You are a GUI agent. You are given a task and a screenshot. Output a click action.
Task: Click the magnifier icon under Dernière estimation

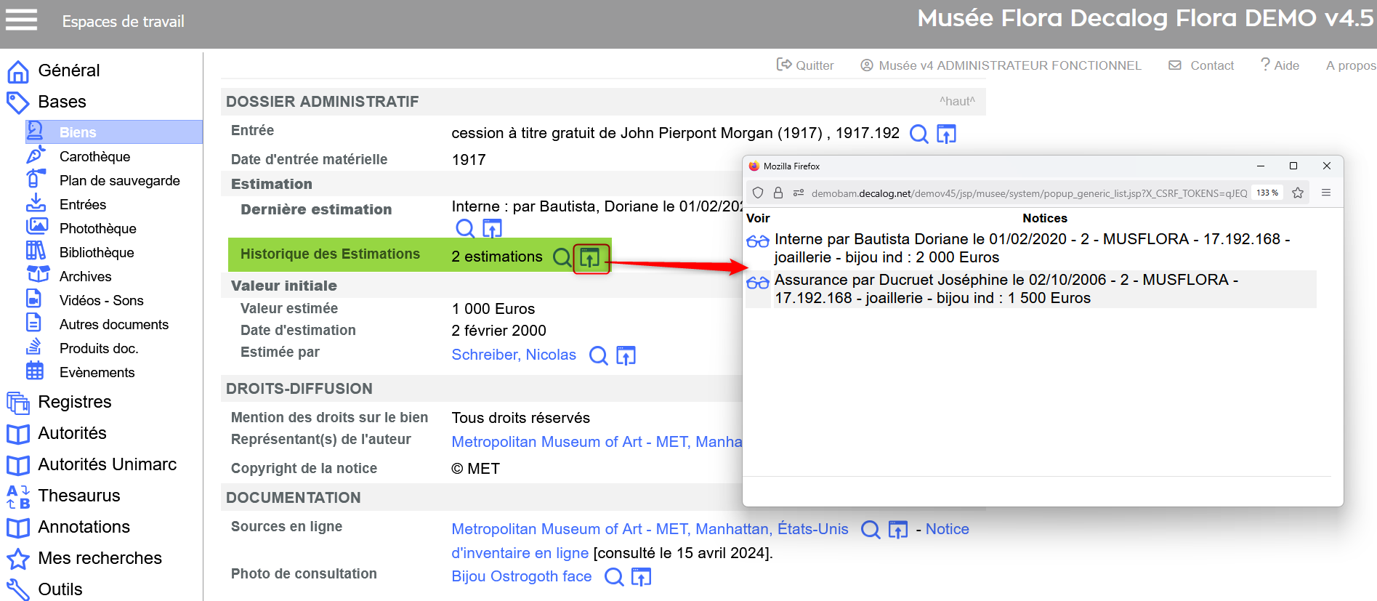(x=464, y=229)
